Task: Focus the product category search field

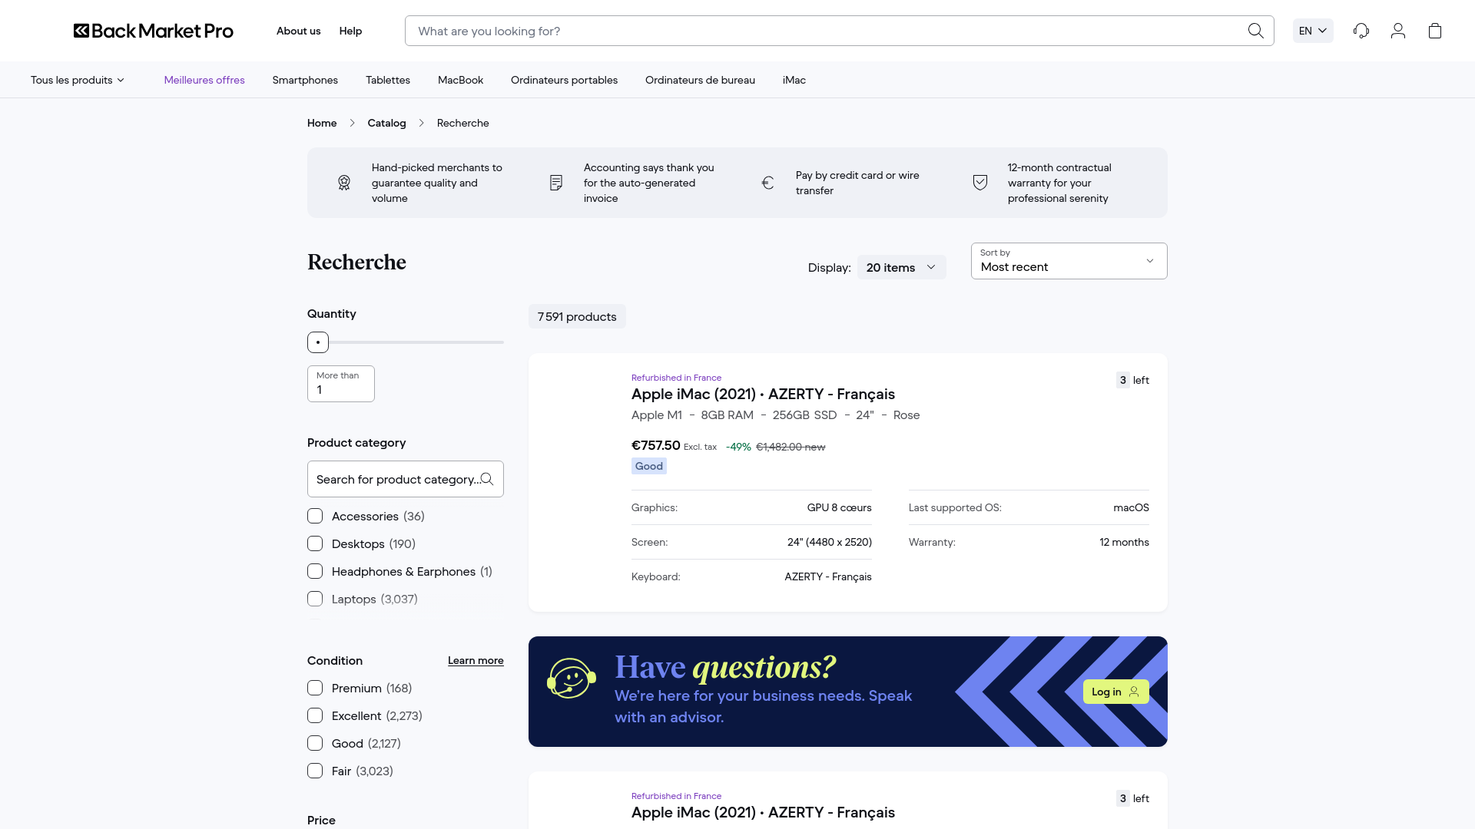Action: [406, 479]
